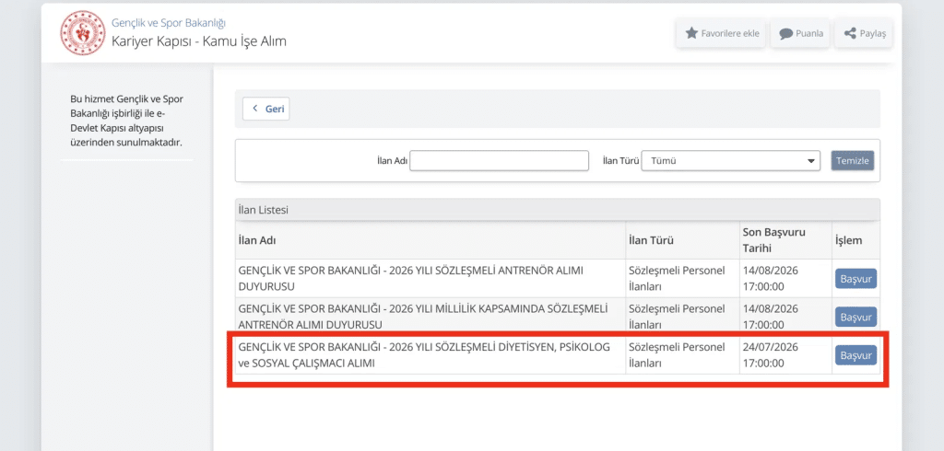Screen dimensions: 944x451
Task: Select the 2026 Yılı Sözleşmeli Antrenör Alımı Duyurusu row text
Action: [410, 278]
